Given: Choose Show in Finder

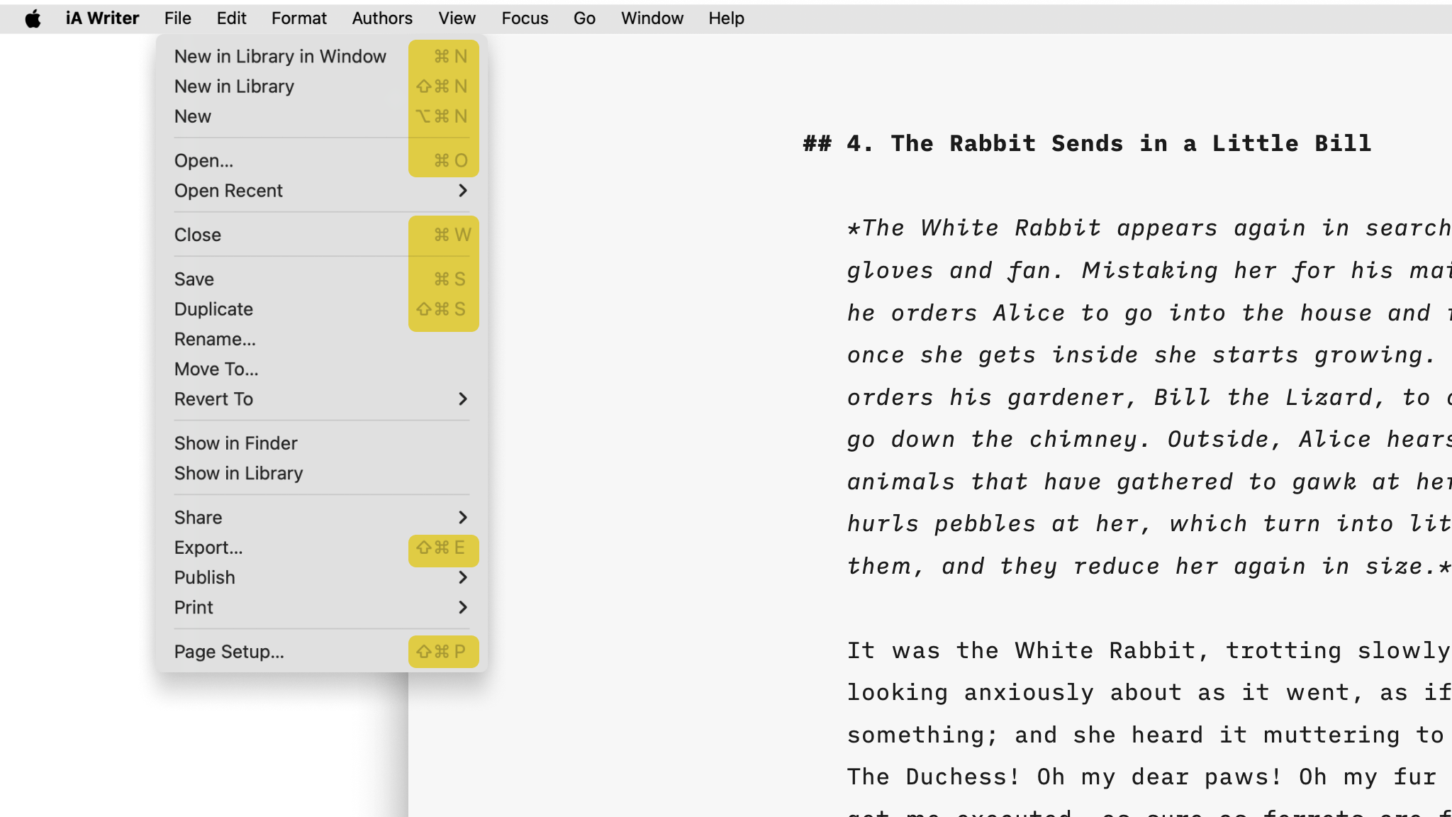Looking at the screenshot, I should pyautogui.click(x=236, y=443).
